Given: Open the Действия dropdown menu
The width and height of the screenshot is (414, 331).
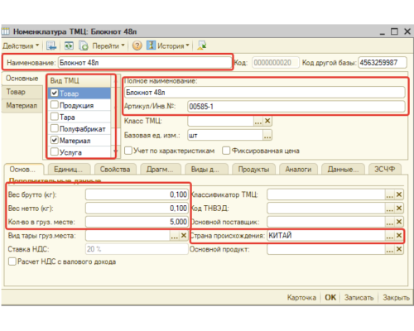Looking at the screenshot, I should [21, 46].
